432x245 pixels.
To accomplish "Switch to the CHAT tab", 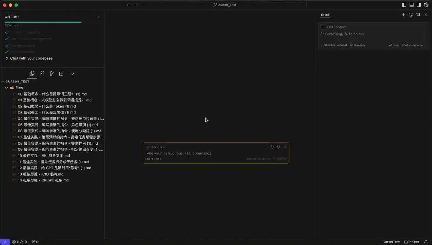I will 325,15.
